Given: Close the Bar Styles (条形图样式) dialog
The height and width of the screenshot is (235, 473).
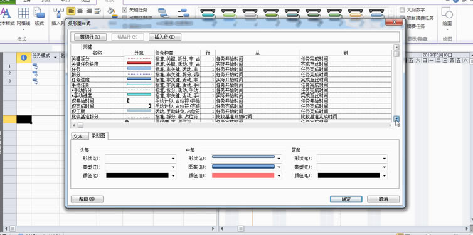Looking at the screenshot, I should pyautogui.click(x=394, y=23).
